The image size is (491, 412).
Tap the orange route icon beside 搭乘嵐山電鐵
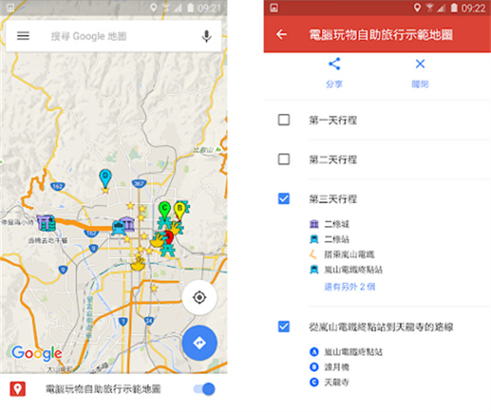tap(313, 255)
